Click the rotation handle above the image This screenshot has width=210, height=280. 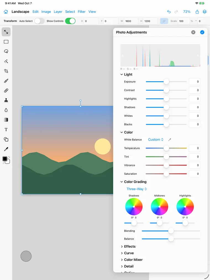pyautogui.click(x=80, y=101)
